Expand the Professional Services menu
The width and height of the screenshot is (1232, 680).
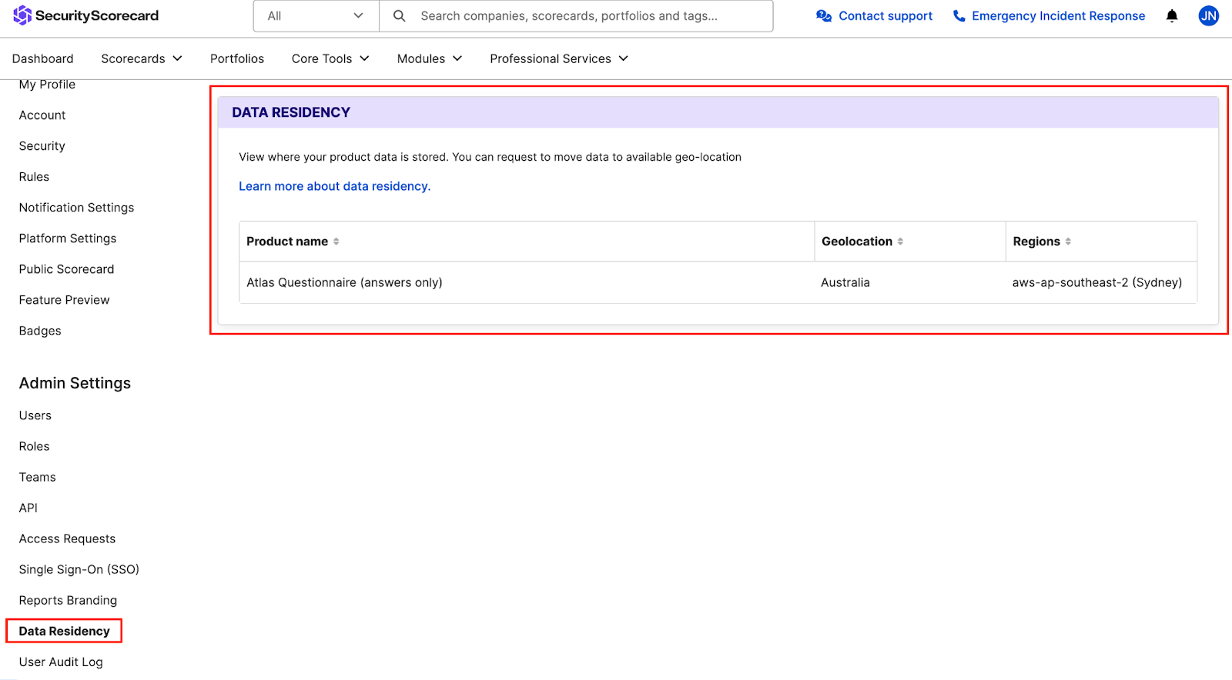click(x=559, y=58)
